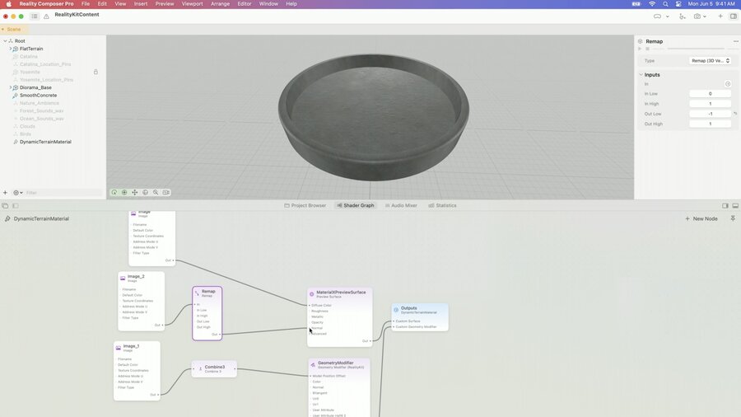Toggle the side panel layout icon above New Node
Screen dimensions: 741x417
click(x=725, y=206)
